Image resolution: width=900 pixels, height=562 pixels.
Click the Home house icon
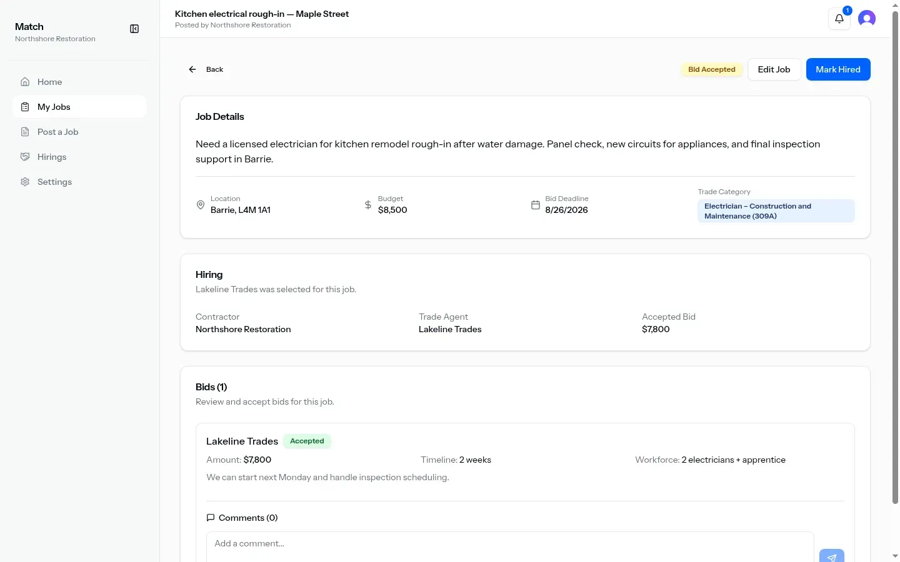pyautogui.click(x=25, y=82)
